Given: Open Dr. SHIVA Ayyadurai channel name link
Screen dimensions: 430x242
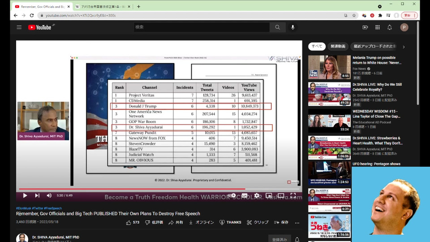Looking at the screenshot, I should coord(56,237).
